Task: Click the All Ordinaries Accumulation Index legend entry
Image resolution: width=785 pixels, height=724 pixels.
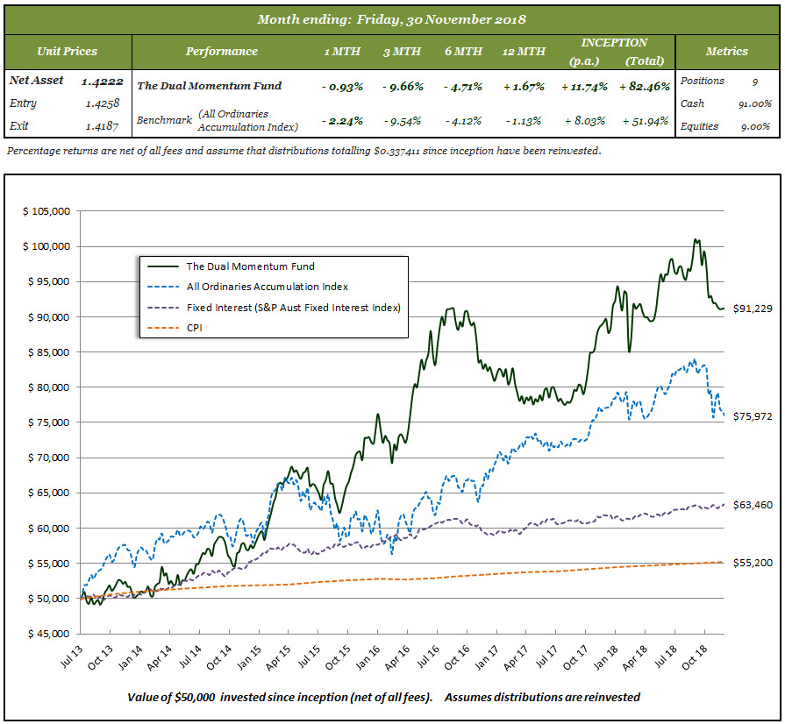Action: click(267, 287)
